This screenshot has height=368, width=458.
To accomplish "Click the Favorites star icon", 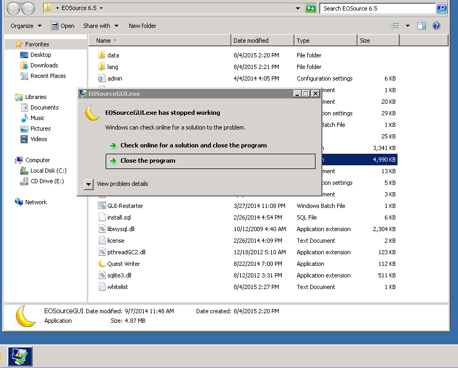I will click(19, 44).
